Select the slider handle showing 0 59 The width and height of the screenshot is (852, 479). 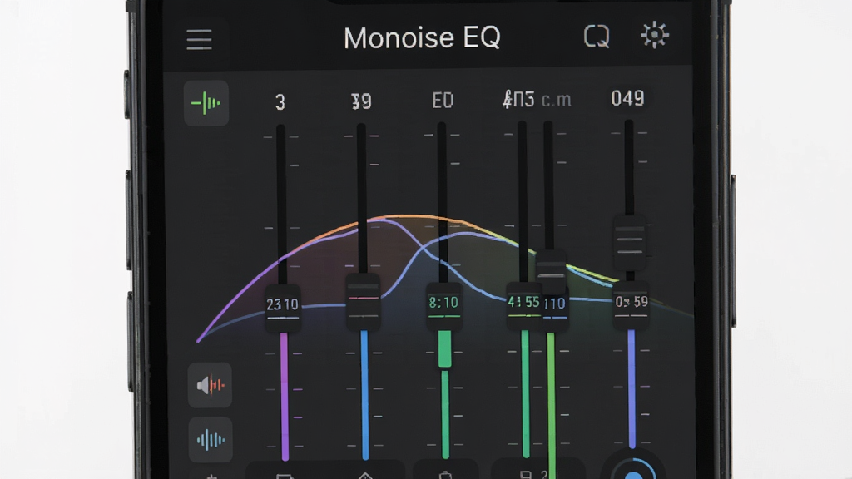point(631,304)
